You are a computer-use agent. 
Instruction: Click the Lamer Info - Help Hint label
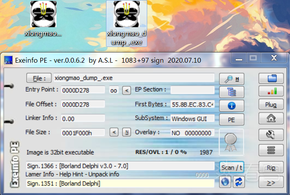(72, 174)
